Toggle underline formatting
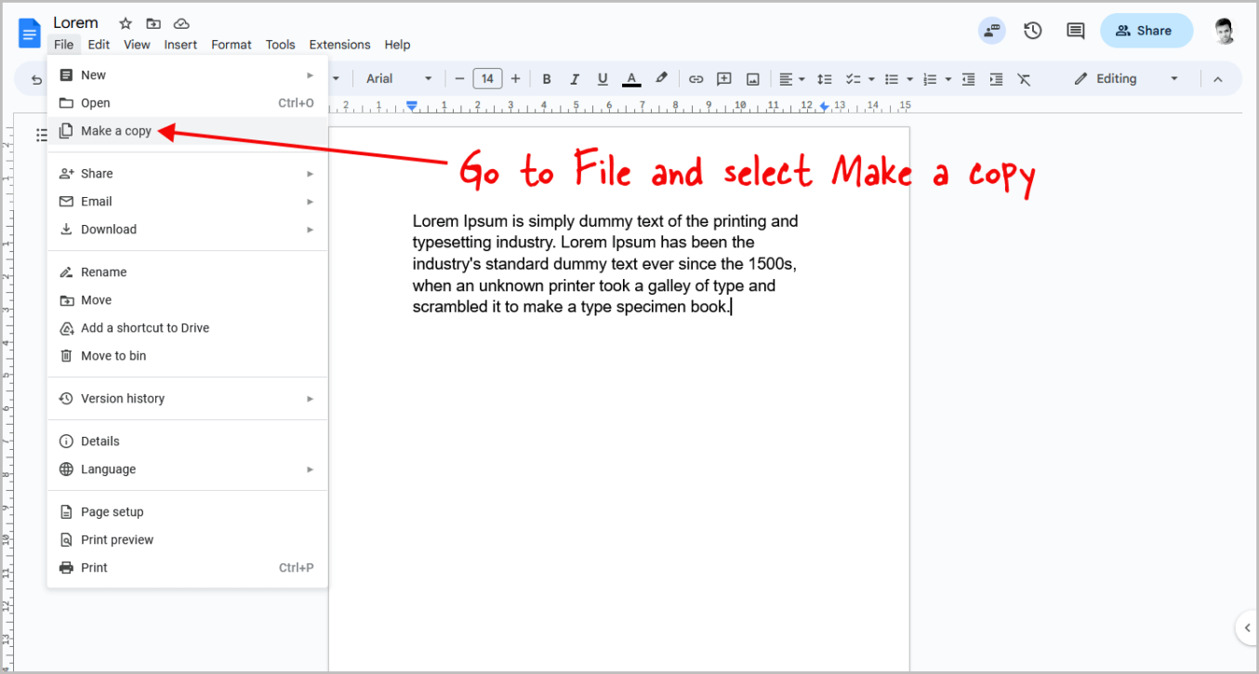1259x674 pixels. pyautogui.click(x=603, y=79)
